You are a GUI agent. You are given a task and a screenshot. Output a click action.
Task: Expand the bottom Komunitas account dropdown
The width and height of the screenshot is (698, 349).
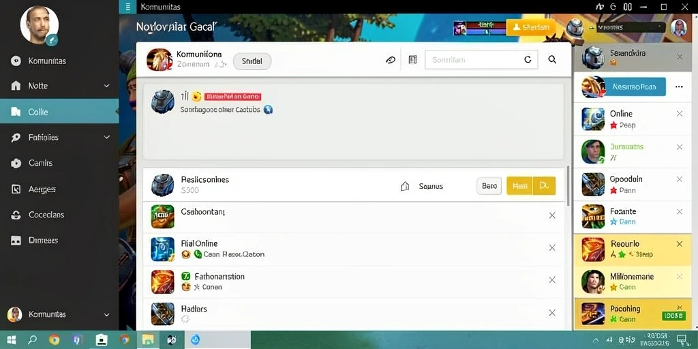coord(107,315)
